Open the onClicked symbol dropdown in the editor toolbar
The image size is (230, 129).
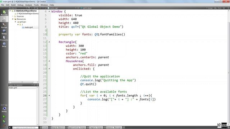(x=86, y=8)
